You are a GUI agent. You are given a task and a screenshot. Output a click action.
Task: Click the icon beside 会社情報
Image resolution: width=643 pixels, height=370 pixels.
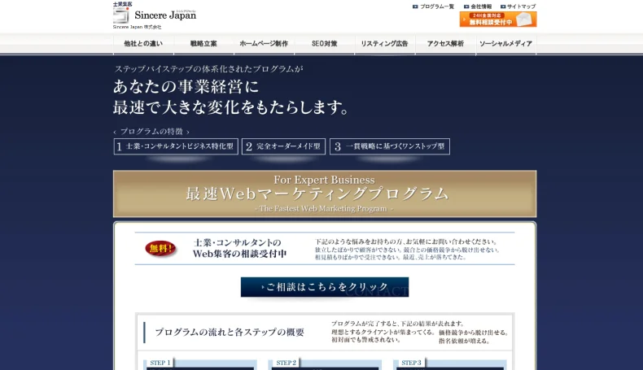(x=466, y=7)
